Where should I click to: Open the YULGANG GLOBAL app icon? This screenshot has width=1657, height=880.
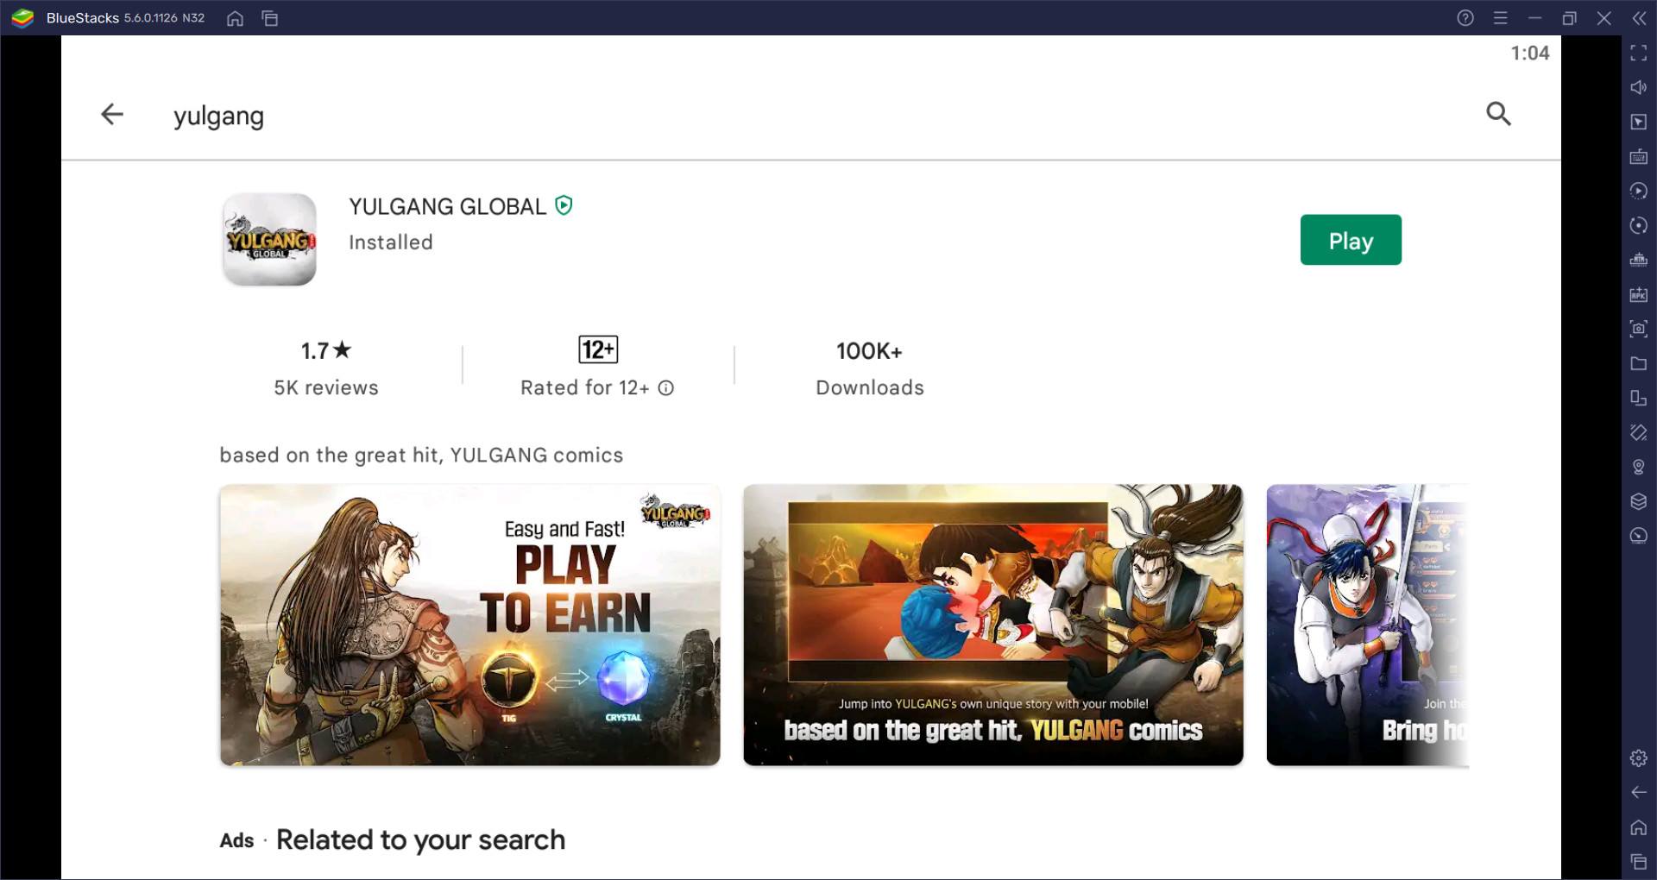[269, 239]
